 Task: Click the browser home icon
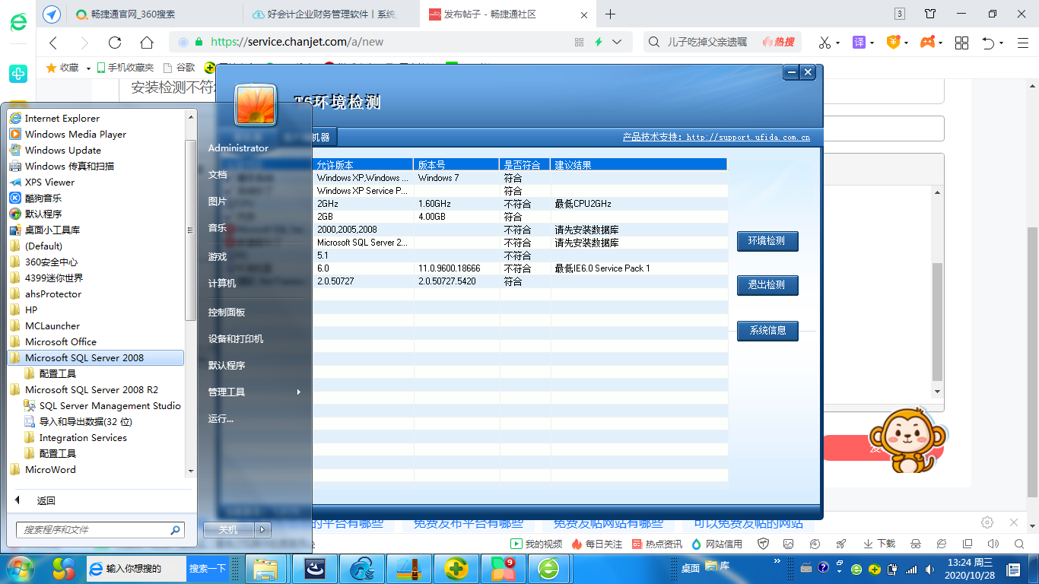147,43
